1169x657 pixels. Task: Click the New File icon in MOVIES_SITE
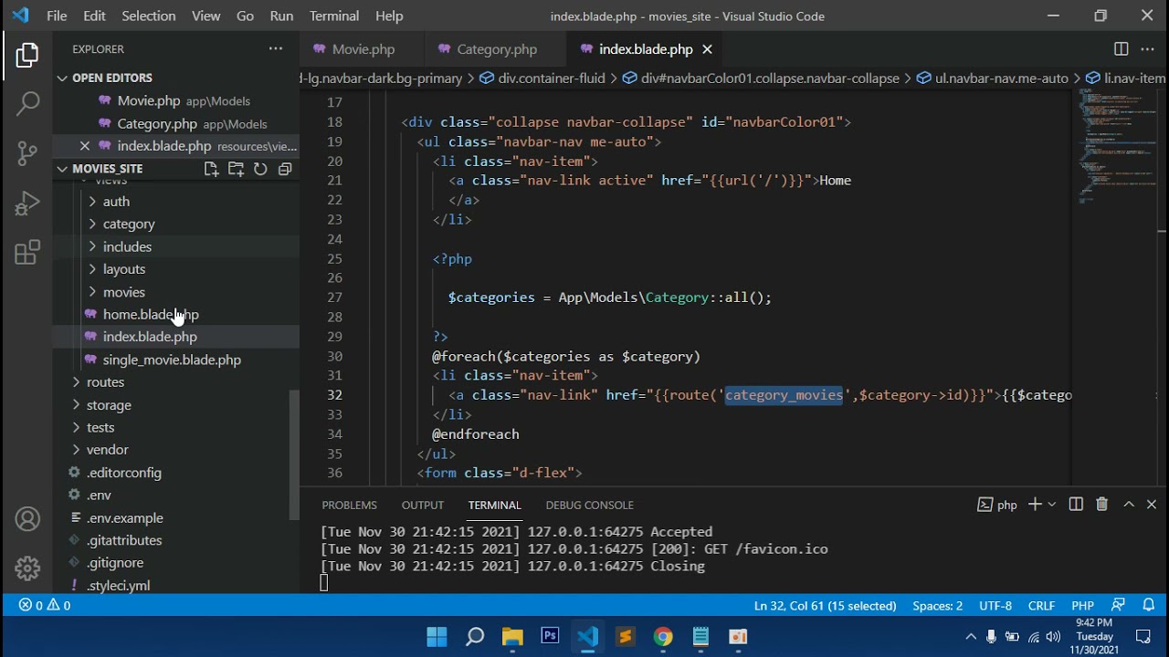[211, 169]
